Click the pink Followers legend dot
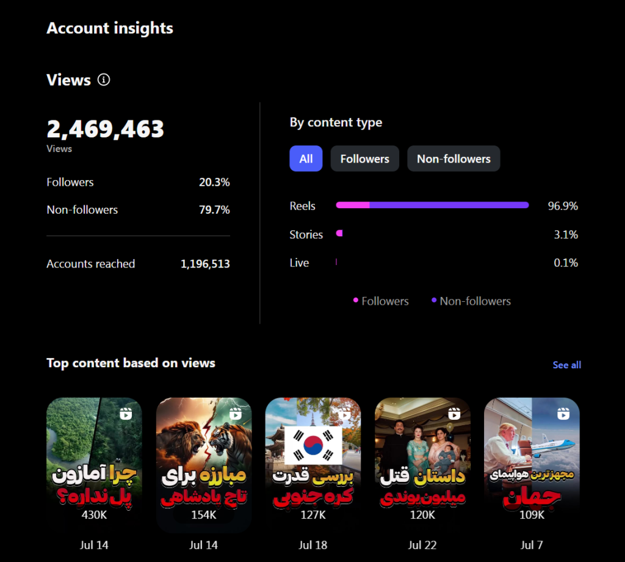The height and width of the screenshot is (562, 625). [356, 300]
